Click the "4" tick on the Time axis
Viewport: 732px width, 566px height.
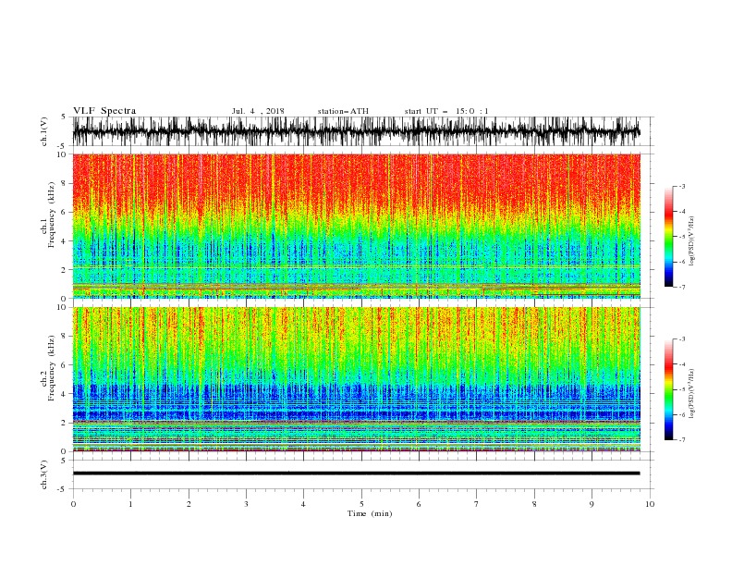coord(303,504)
